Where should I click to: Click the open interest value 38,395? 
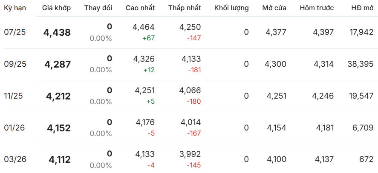(361, 64)
